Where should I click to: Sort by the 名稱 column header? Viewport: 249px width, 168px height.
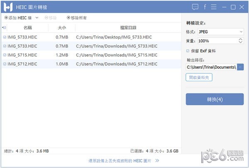point(27,28)
